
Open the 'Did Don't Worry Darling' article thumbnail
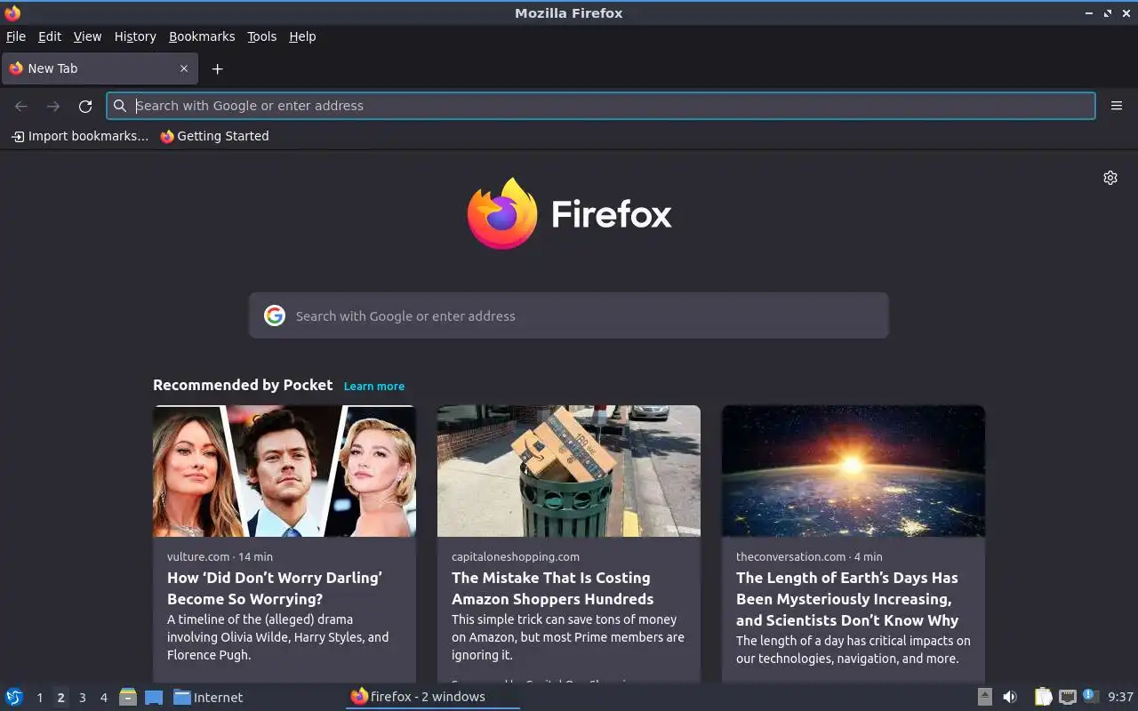click(284, 471)
